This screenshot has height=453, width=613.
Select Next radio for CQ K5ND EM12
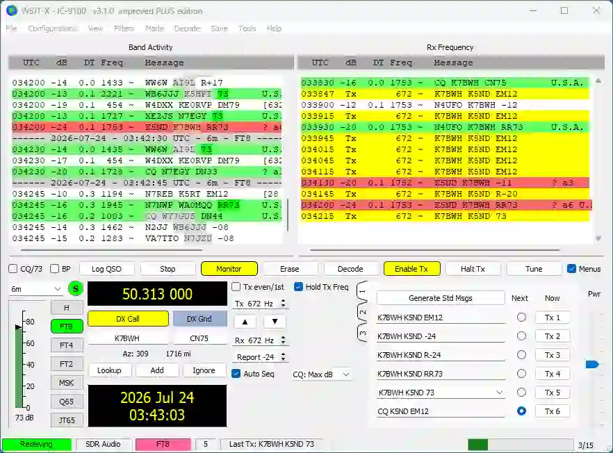point(521,411)
